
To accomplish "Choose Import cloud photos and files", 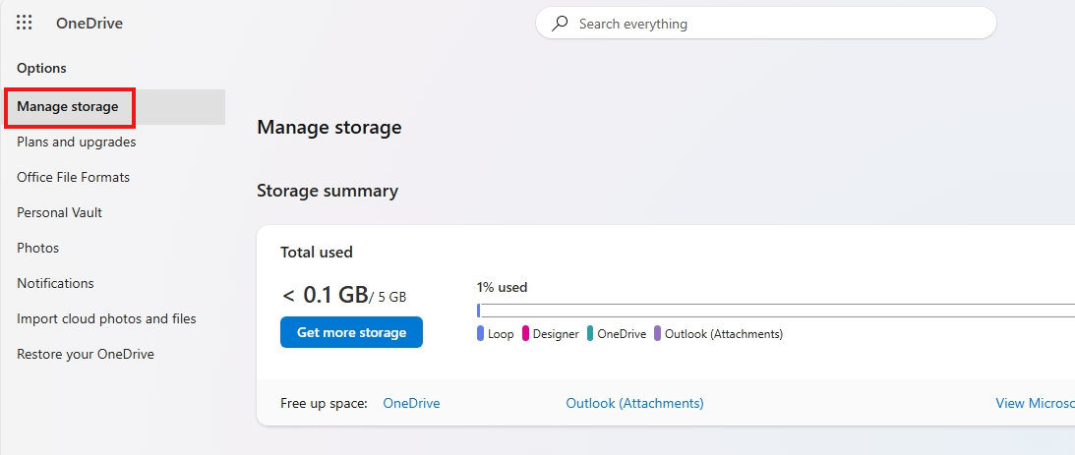I will [x=106, y=318].
